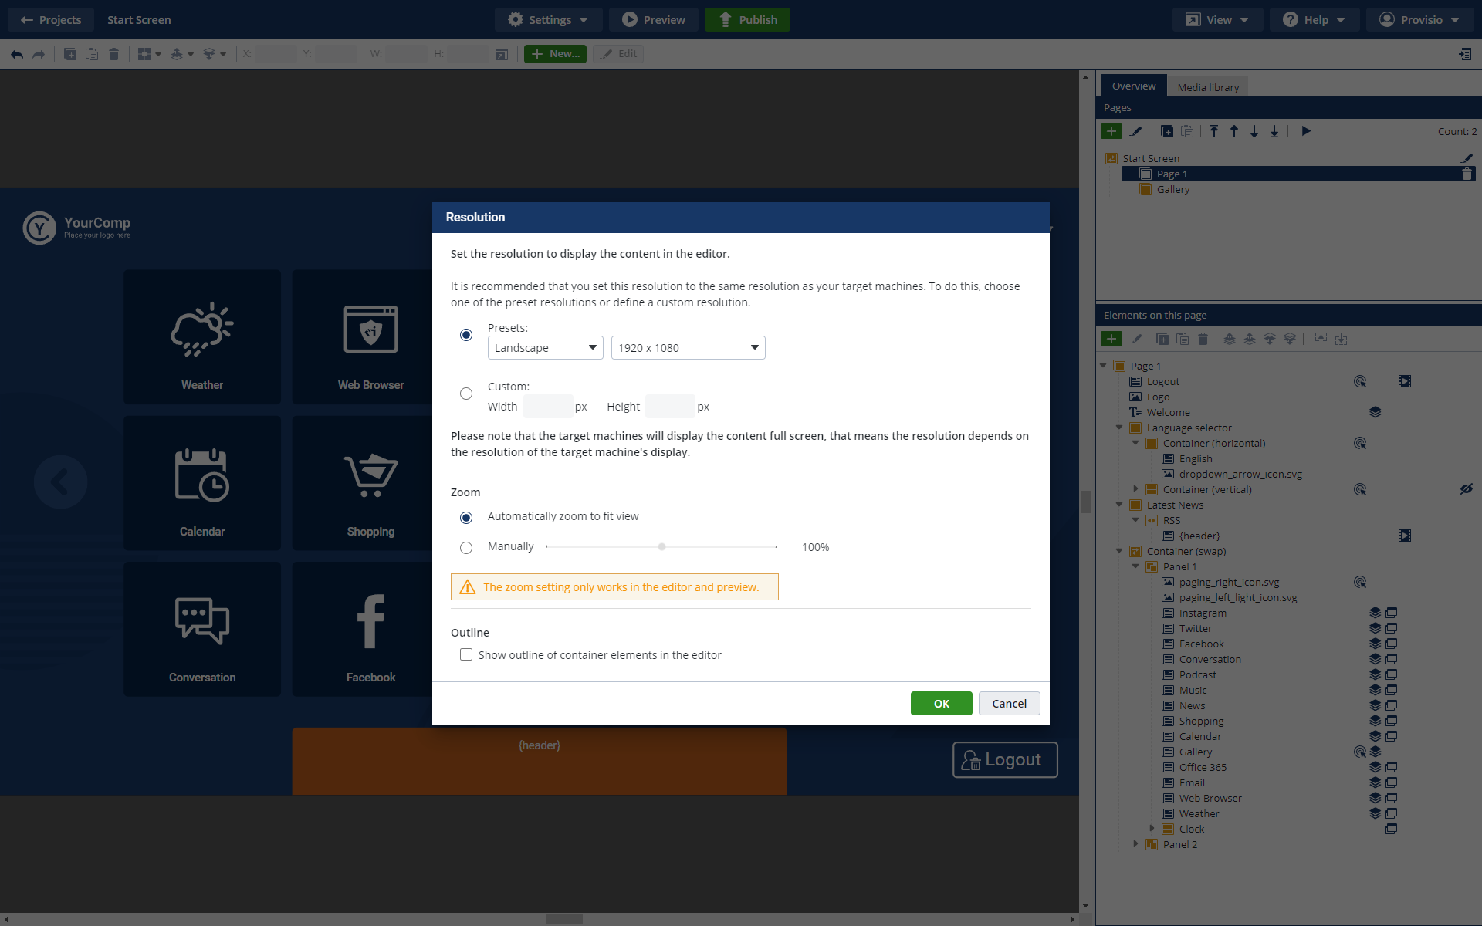This screenshot has height=926, width=1482.
Task: Go back to Projects
Action: 51,19
